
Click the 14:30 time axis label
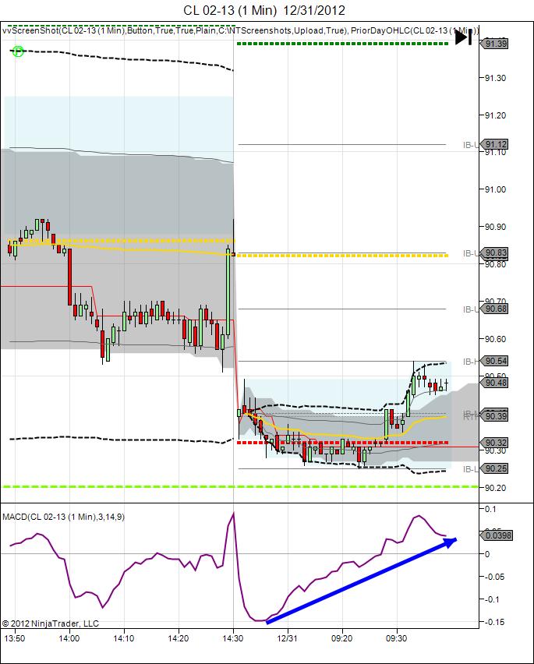[233, 638]
